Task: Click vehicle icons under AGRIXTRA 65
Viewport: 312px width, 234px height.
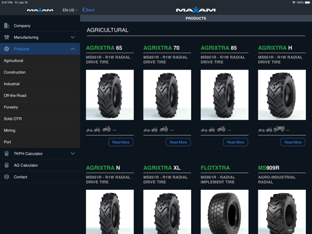Action: pos(101,129)
